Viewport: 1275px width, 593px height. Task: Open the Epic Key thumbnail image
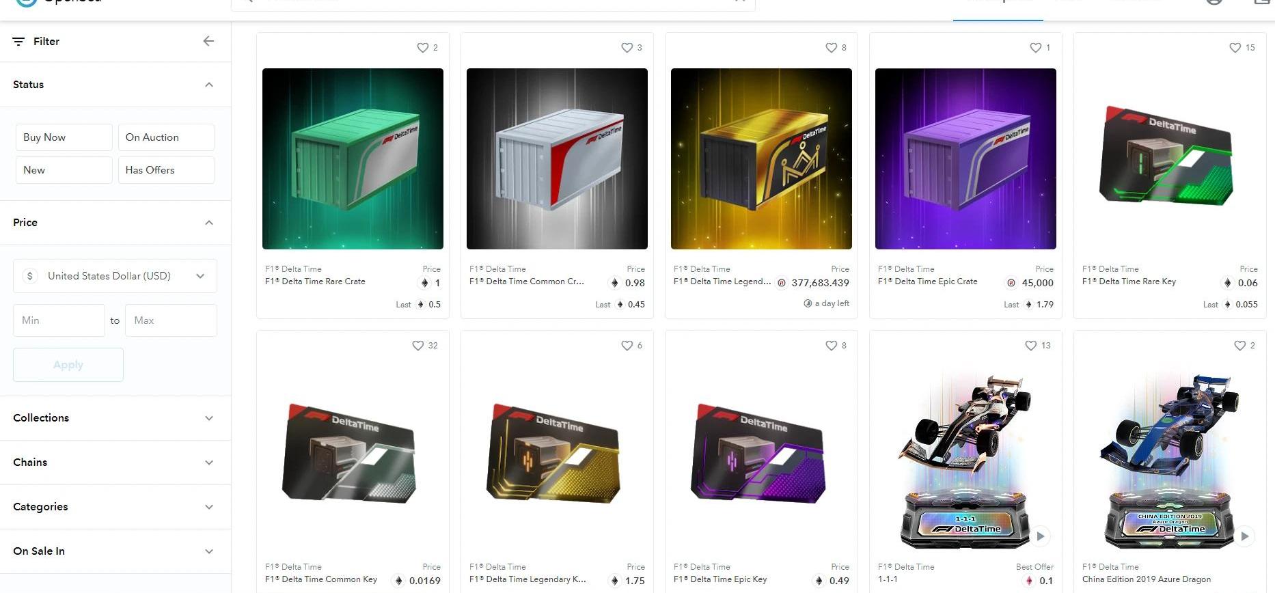tap(760, 454)
